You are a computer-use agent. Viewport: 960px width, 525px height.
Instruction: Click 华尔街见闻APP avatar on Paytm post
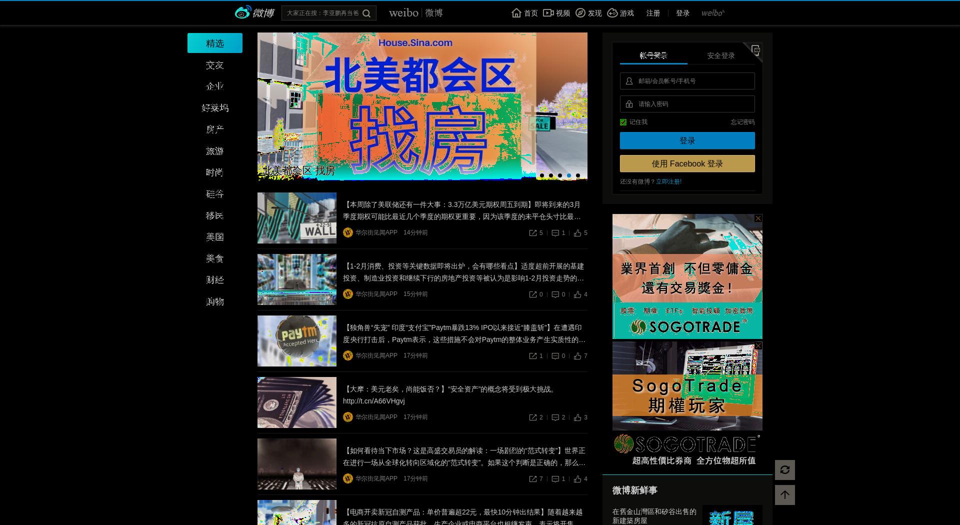pyautogui.click(x=348, y=355)
